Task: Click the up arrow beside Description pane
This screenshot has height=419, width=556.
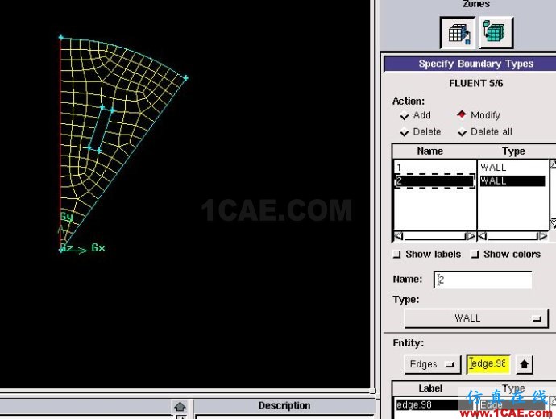Action: (180, 406)
